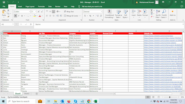Image resolution: width=185 pixels, height=104 pixels.
Task: Open the Font dialog launcher
Action: 43,20
